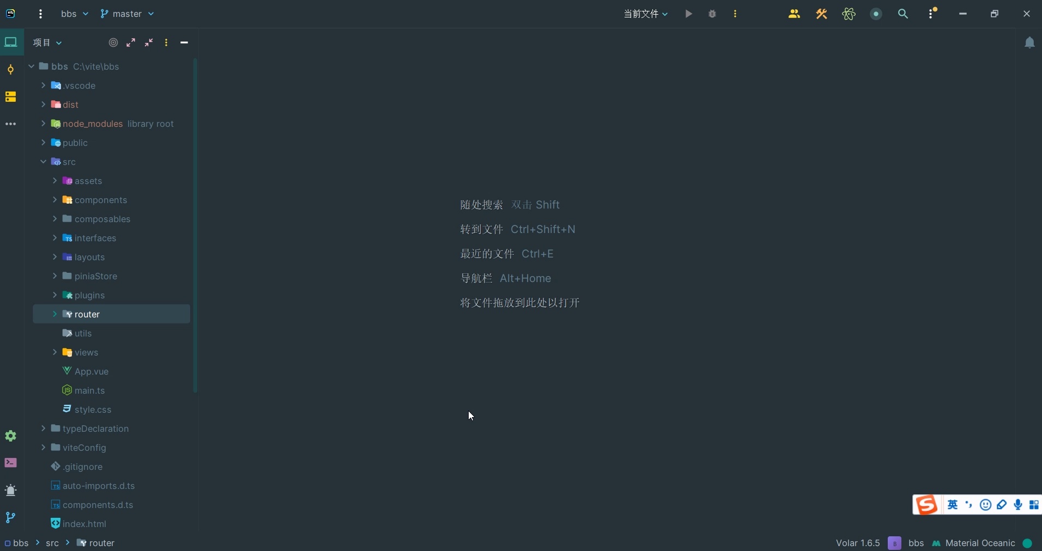
Task: Click the src breadcrumb in status bar
Action: coord(53,543)
